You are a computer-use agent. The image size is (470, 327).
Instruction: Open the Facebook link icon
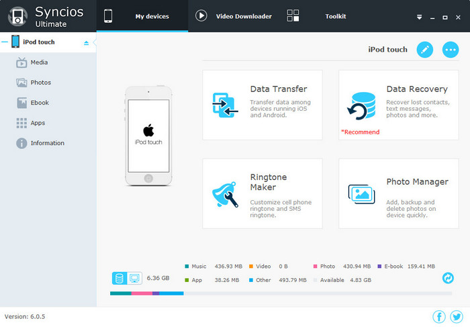click(439, 317)
